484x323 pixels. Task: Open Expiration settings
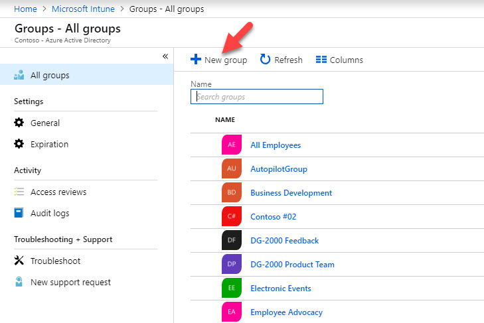(49, 144)
